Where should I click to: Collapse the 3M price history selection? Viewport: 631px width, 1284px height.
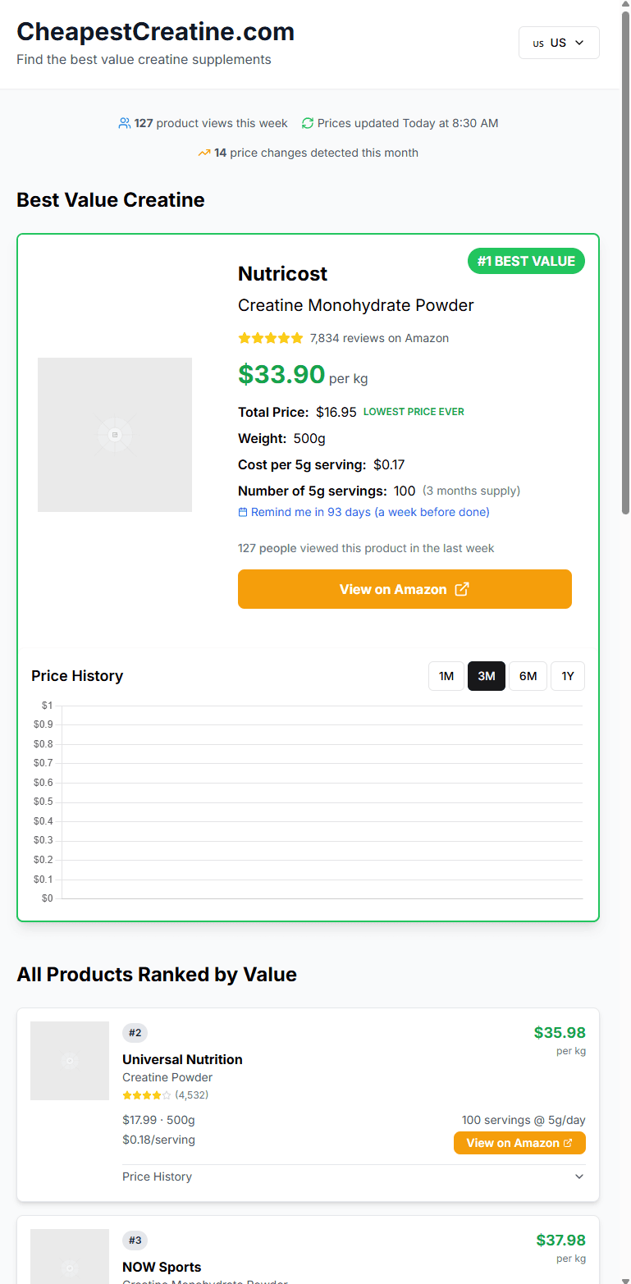486,675
